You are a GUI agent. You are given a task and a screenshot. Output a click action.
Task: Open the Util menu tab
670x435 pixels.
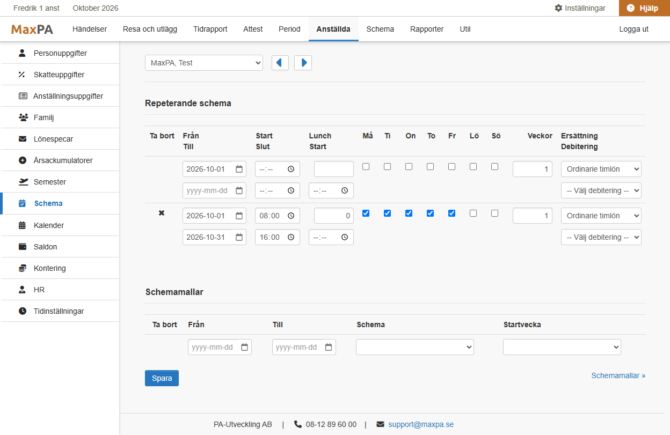[x=465, y=29]
